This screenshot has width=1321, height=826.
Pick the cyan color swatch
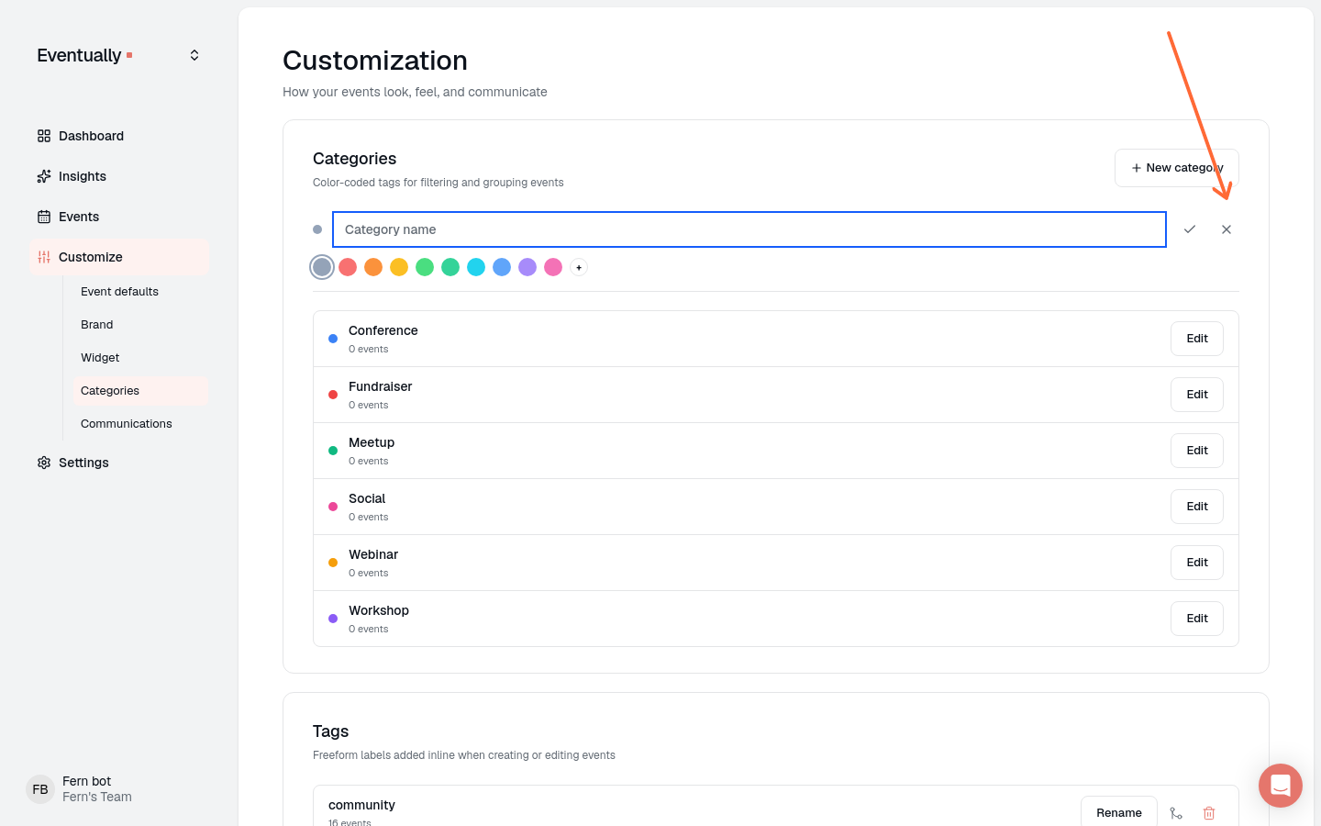click(476, 267)
